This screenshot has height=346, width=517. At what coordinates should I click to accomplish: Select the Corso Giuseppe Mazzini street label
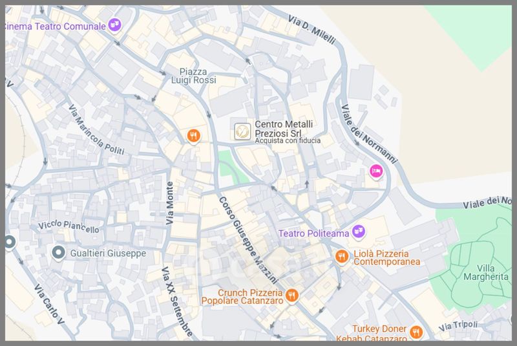pos(248,240)
